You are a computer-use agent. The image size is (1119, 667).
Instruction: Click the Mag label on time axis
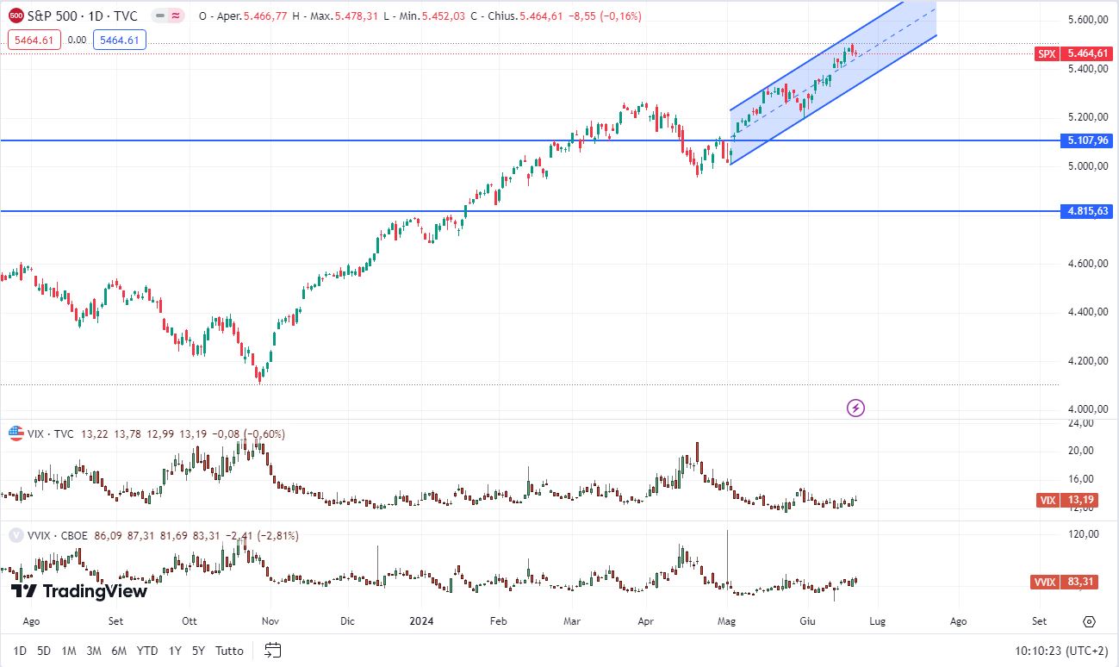coord(727,620)
